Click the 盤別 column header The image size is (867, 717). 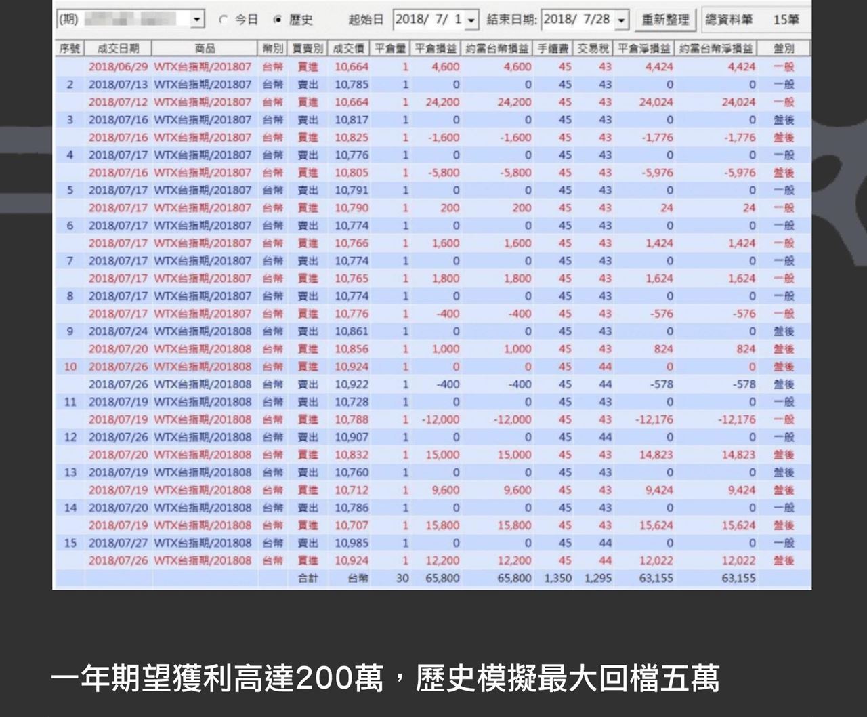(784, 49)
